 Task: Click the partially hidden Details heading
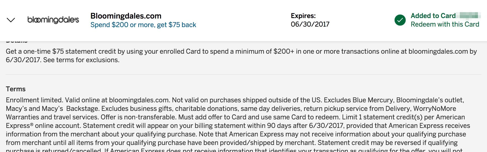coord(17,41)
